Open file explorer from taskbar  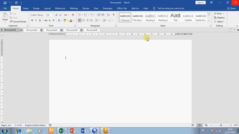[29, 131]
